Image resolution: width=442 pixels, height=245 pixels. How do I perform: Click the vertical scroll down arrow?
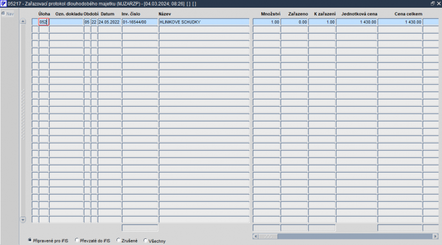pos(23,220)
